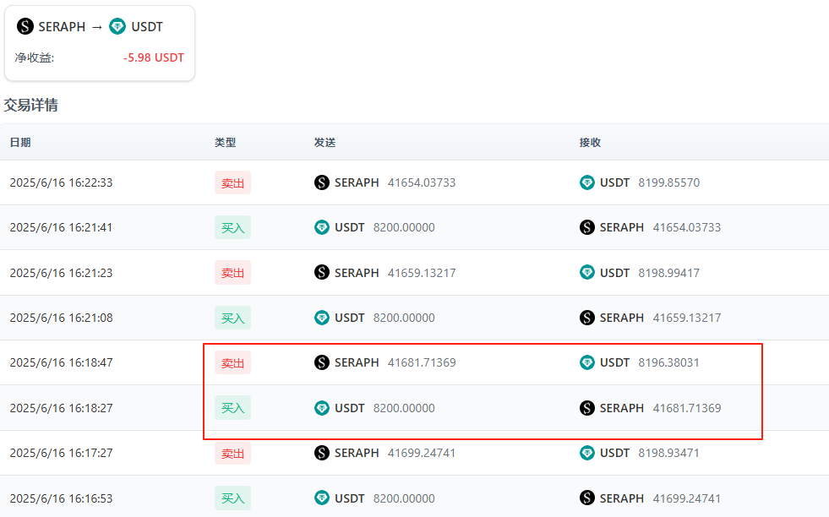The height and width of the screenshot is (517, 829).
Task: Click the 发送 column header
Action: [x=325, y=142]
